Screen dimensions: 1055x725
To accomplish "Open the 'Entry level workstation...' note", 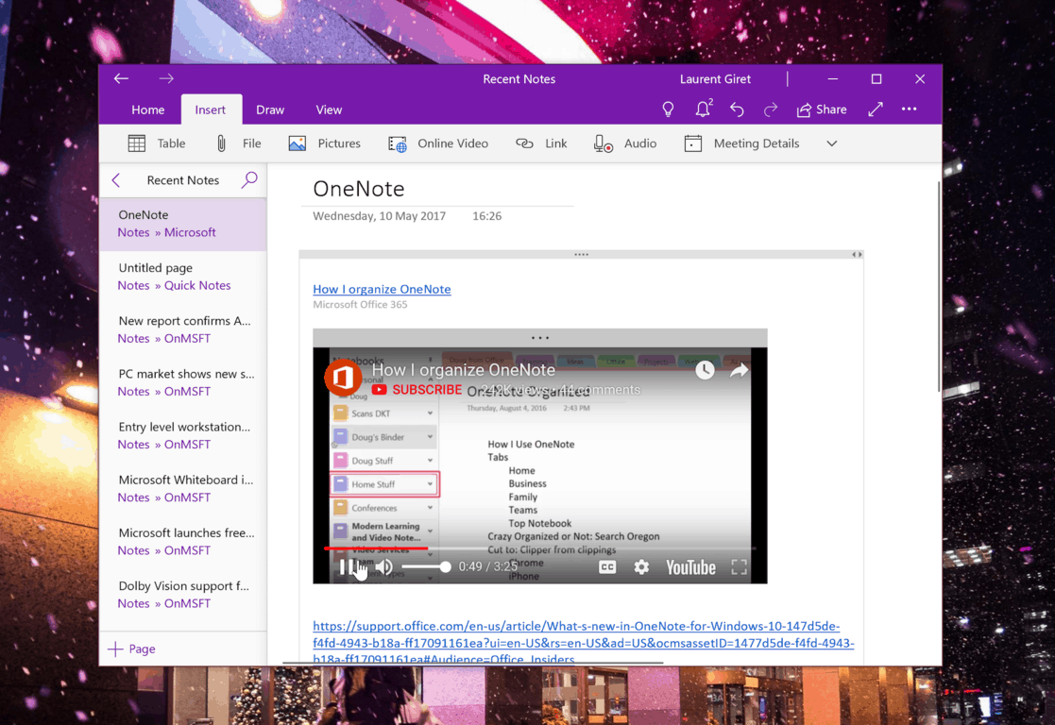I will tap(183, 435).
